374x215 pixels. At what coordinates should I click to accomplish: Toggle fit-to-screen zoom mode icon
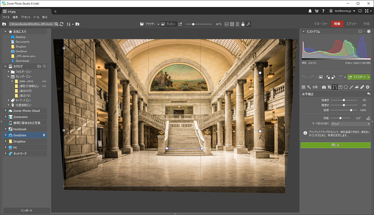(232, 24)
